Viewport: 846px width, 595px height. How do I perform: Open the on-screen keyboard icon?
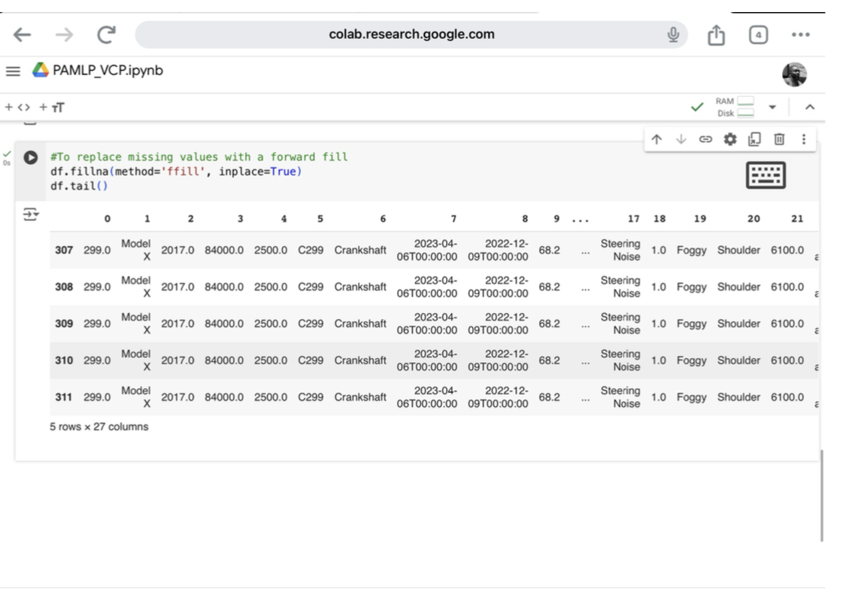tap(765, 175)
